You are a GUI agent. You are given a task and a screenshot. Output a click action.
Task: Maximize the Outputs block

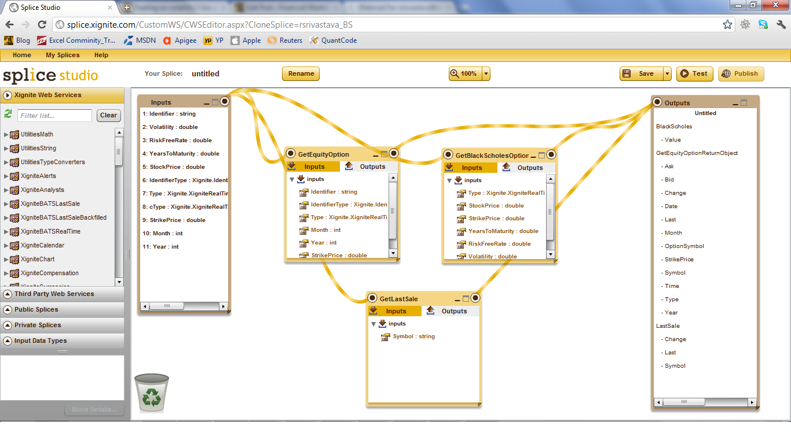[x=744, y=103]
